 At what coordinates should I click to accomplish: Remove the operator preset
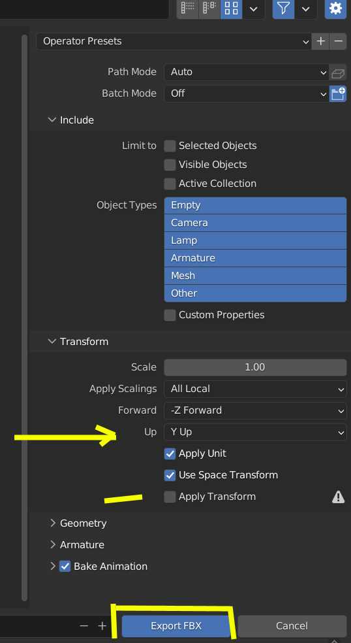click(339, 41)
